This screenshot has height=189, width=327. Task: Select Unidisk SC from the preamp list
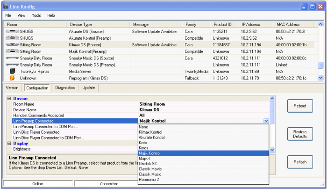point(203,164)
